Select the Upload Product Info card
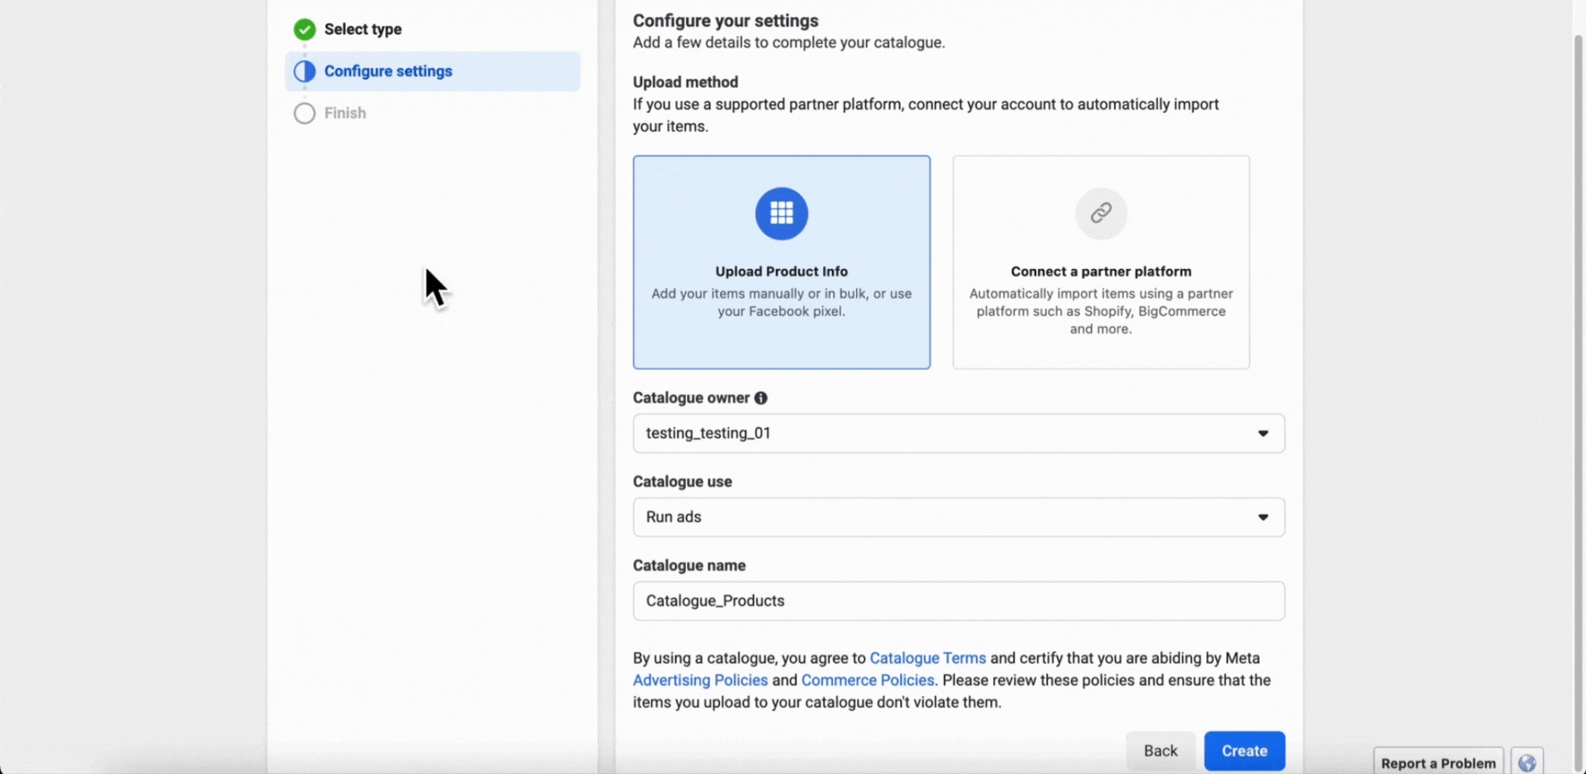The width and height of the screenshot is (1586, 774). point(782,262)
